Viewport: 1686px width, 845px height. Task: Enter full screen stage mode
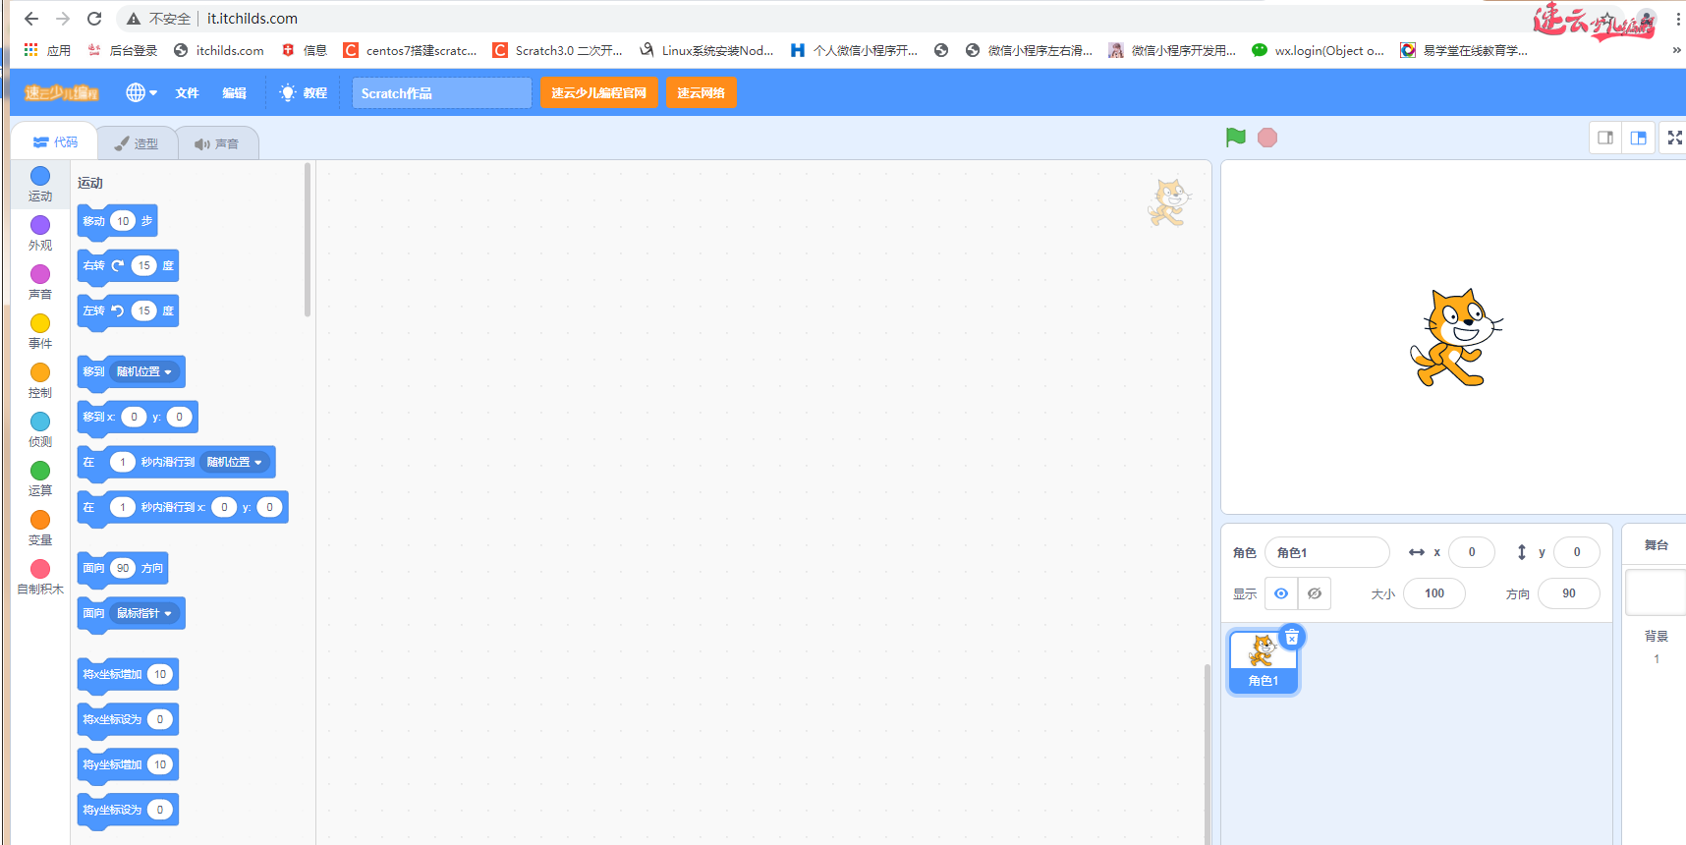pos(1674,138)
